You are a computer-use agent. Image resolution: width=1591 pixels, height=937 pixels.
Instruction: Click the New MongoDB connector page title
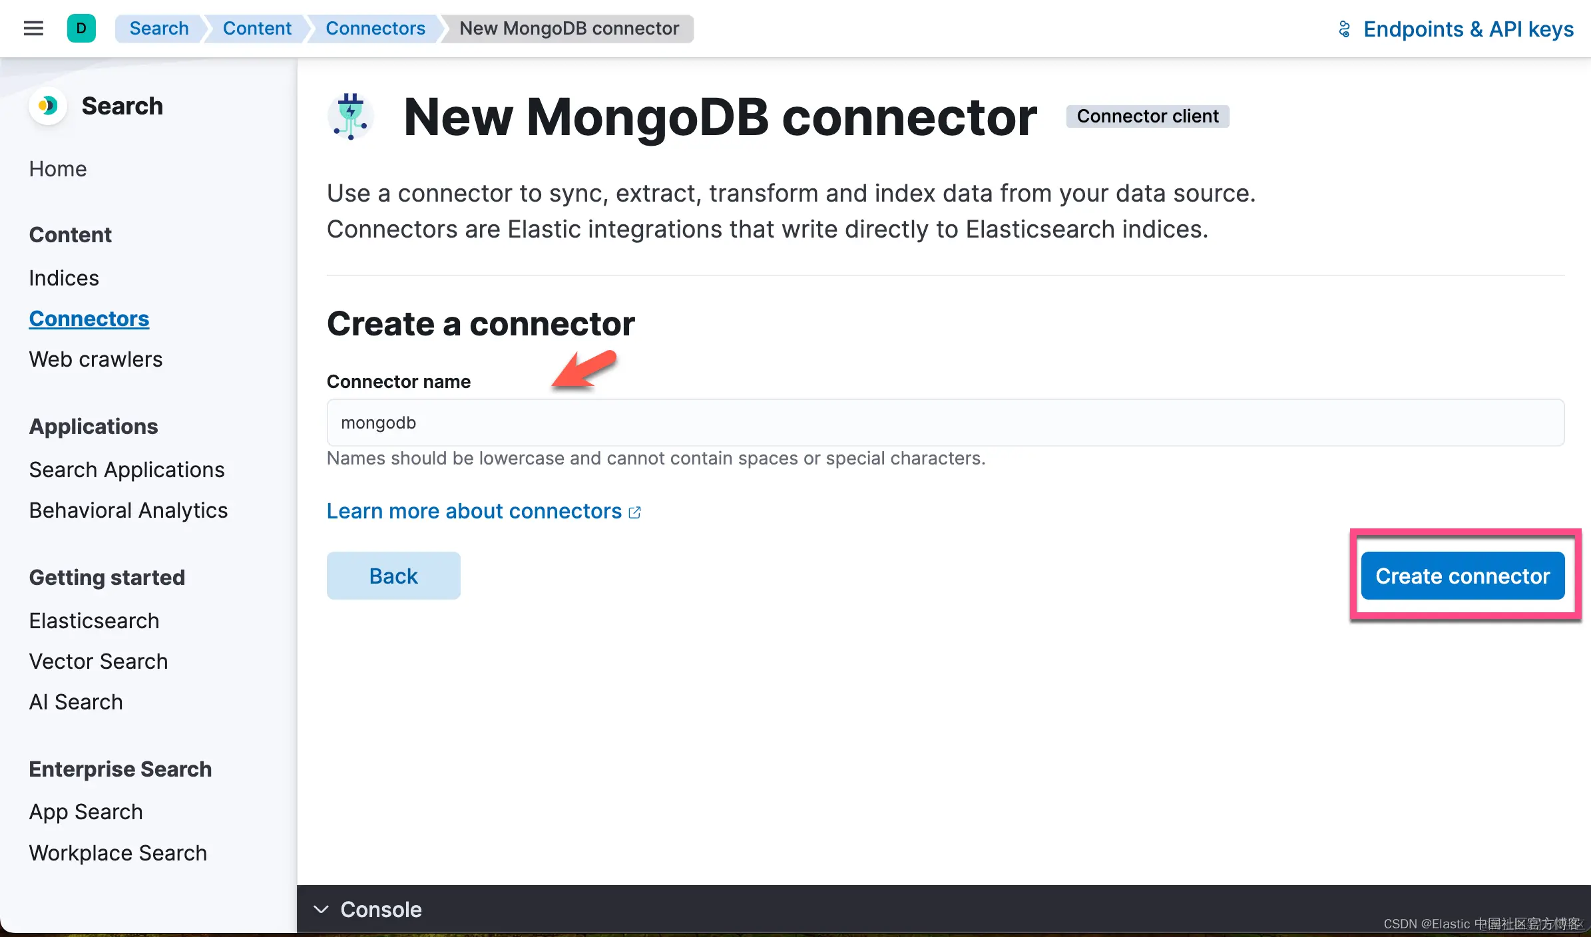pos(720,117)
